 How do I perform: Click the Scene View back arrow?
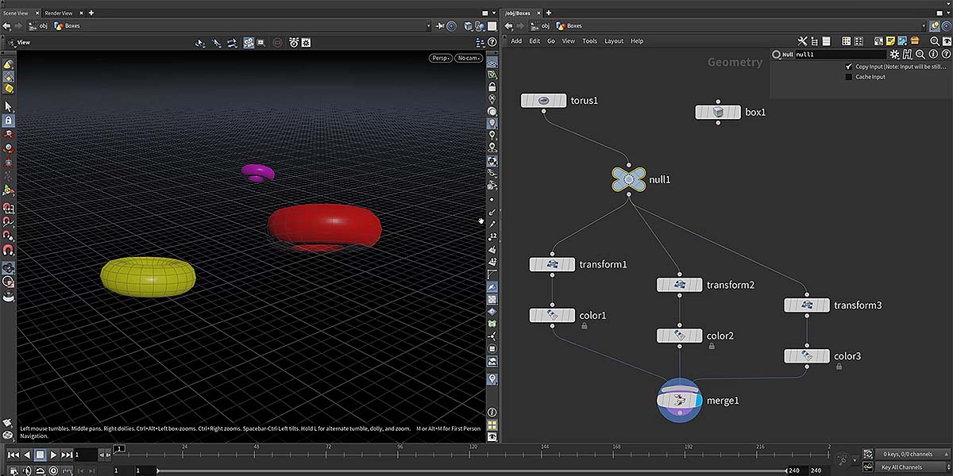(7, 26)
